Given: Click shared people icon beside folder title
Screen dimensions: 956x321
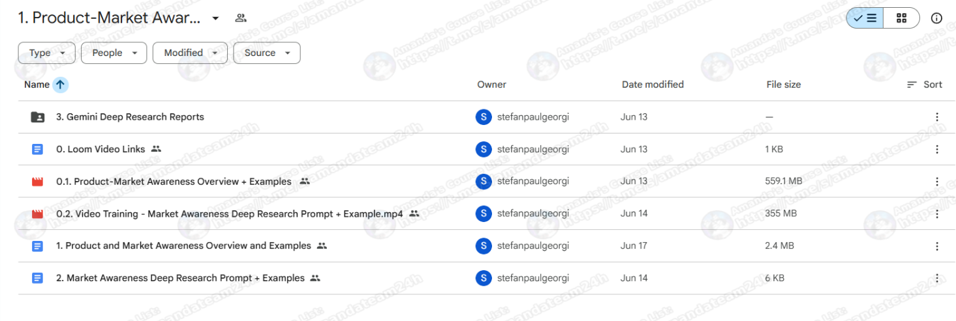Looking at the screenshot, I should point(241,18).
